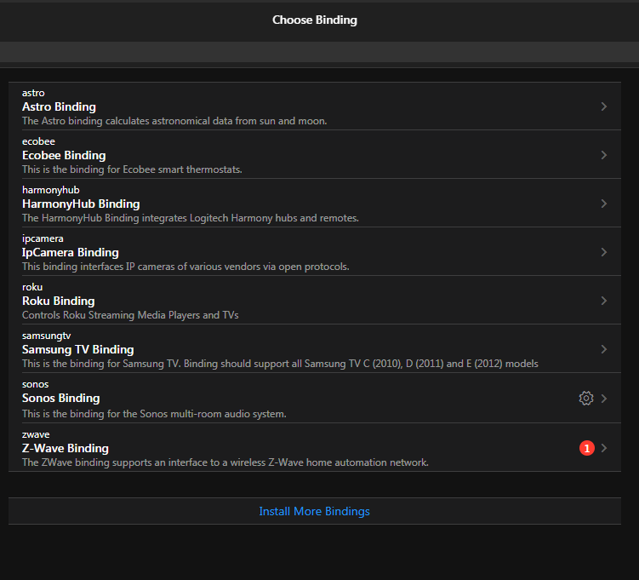Click the chevron beside HarmonyHub Binding
The image size is (639, 580).
click(604, 204)
